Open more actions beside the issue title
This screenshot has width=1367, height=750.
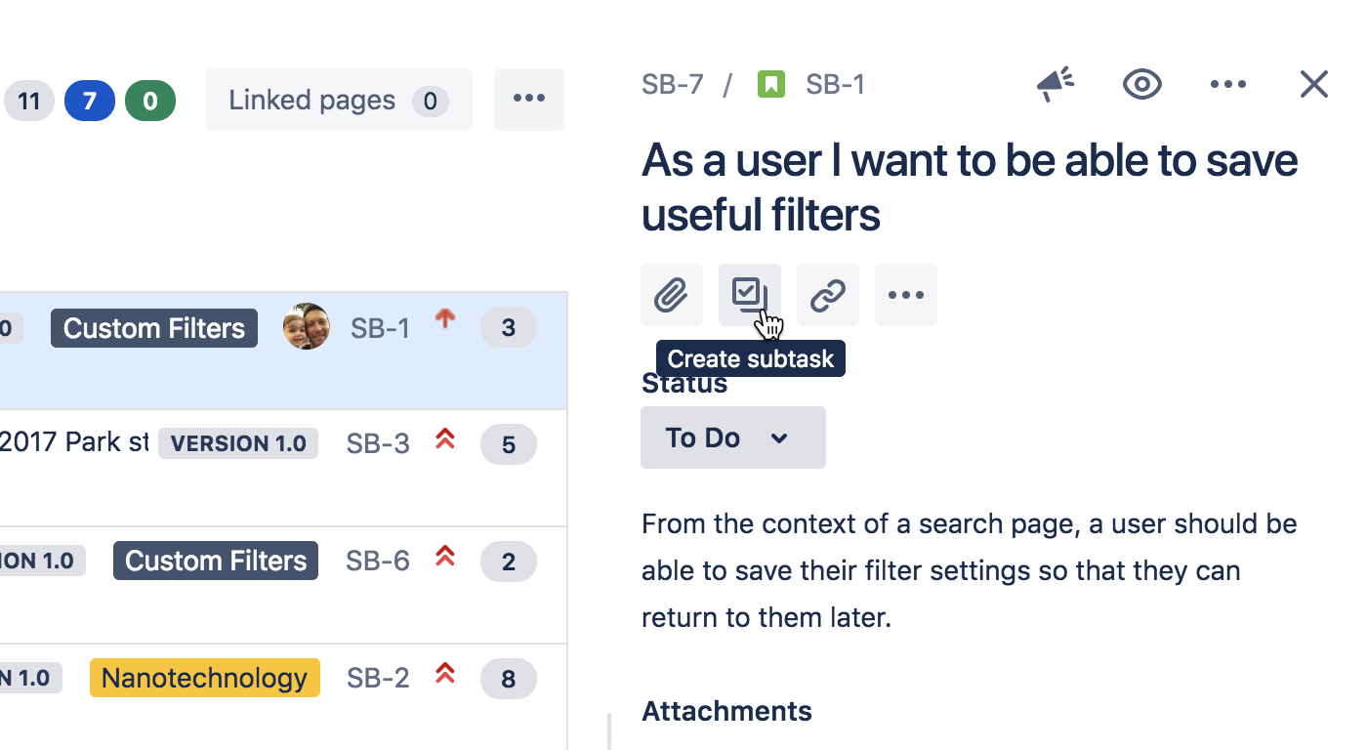click(905, 295)
